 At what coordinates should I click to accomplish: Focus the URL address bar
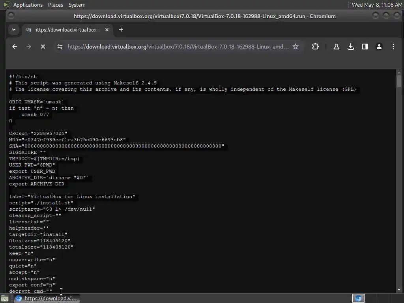point(178,47)
